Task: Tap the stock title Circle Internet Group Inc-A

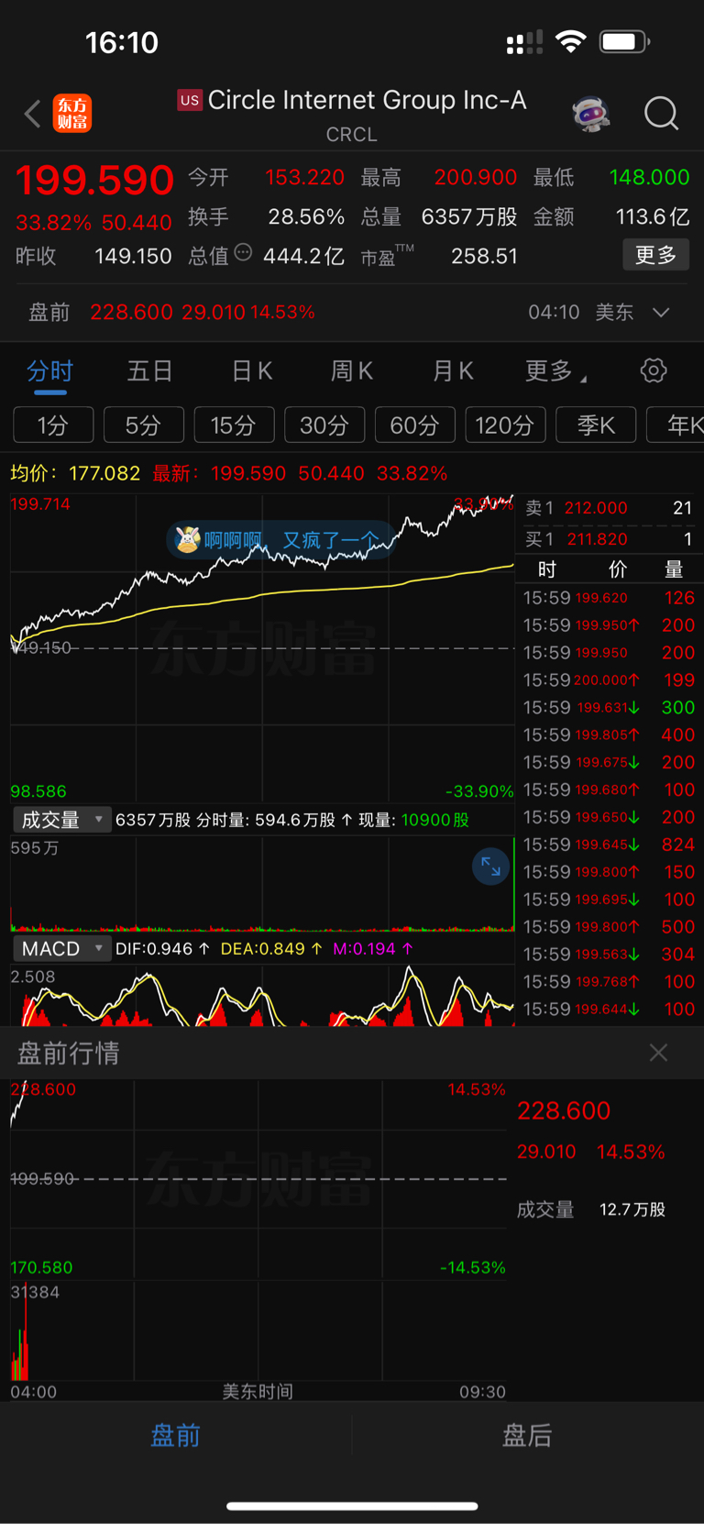Action: [x=367, y=100]
